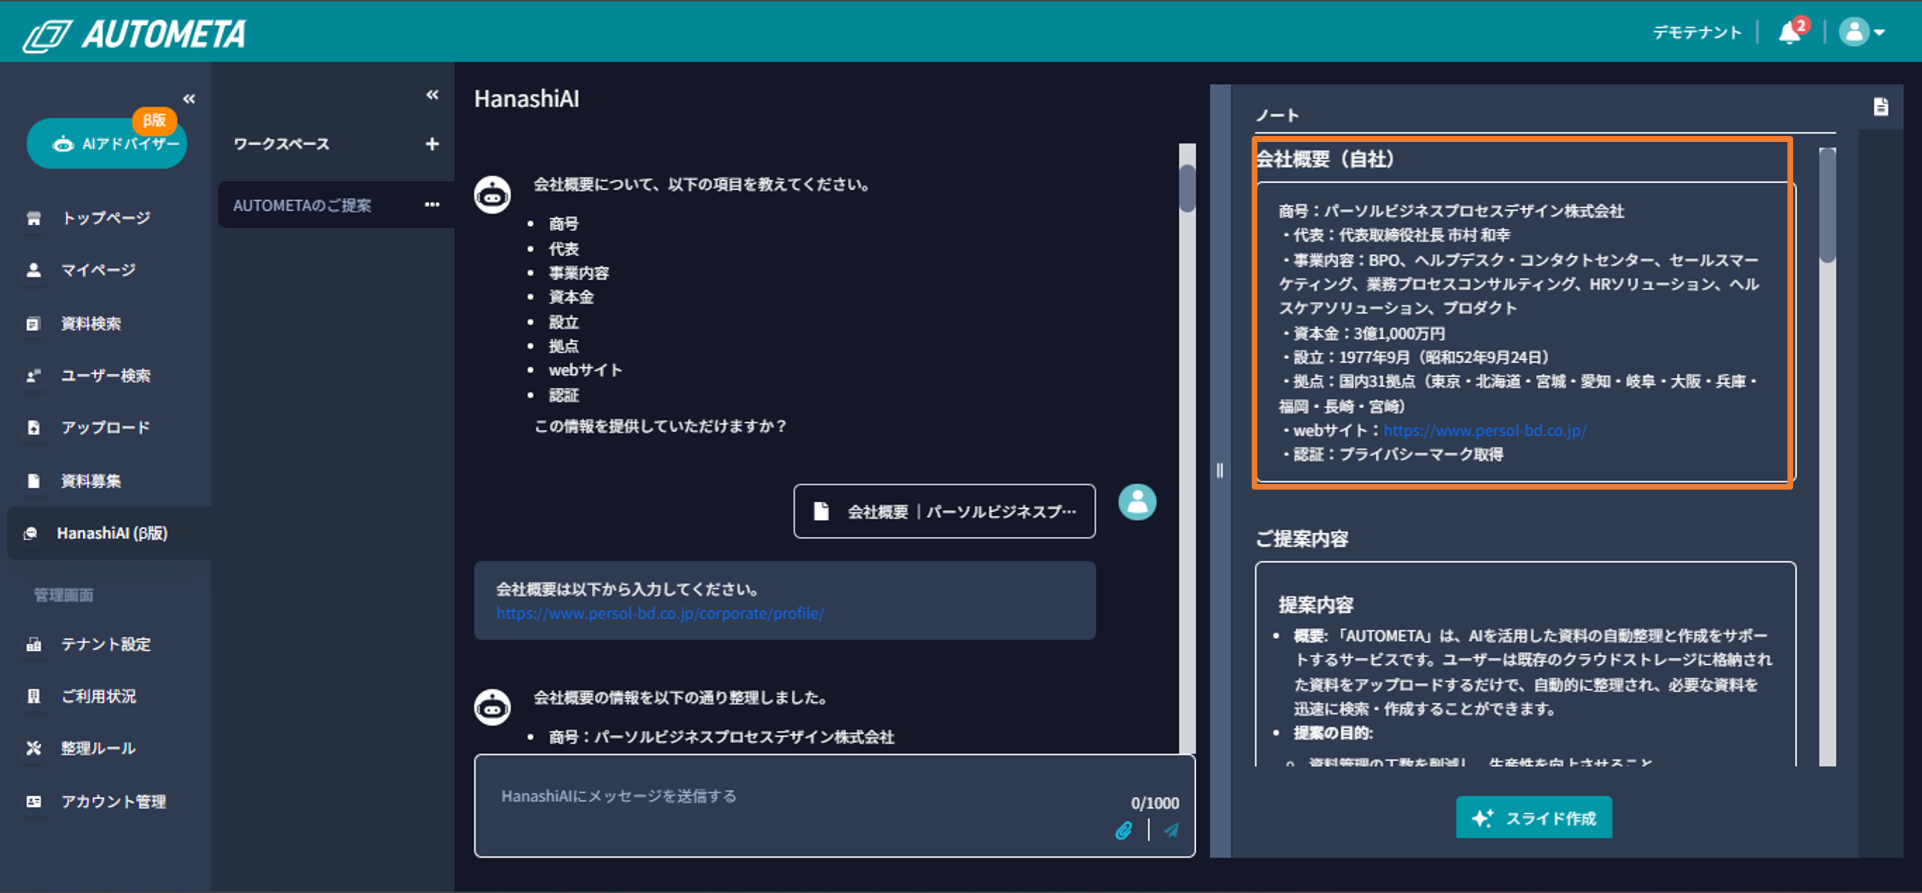The height and width of the screenshot is (893, 1922).
Task: Open 資料募集 menu item
Action: (91, 480)
